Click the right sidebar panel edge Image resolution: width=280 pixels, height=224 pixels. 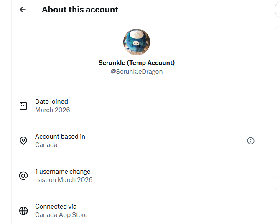click(x=277, y=104)
